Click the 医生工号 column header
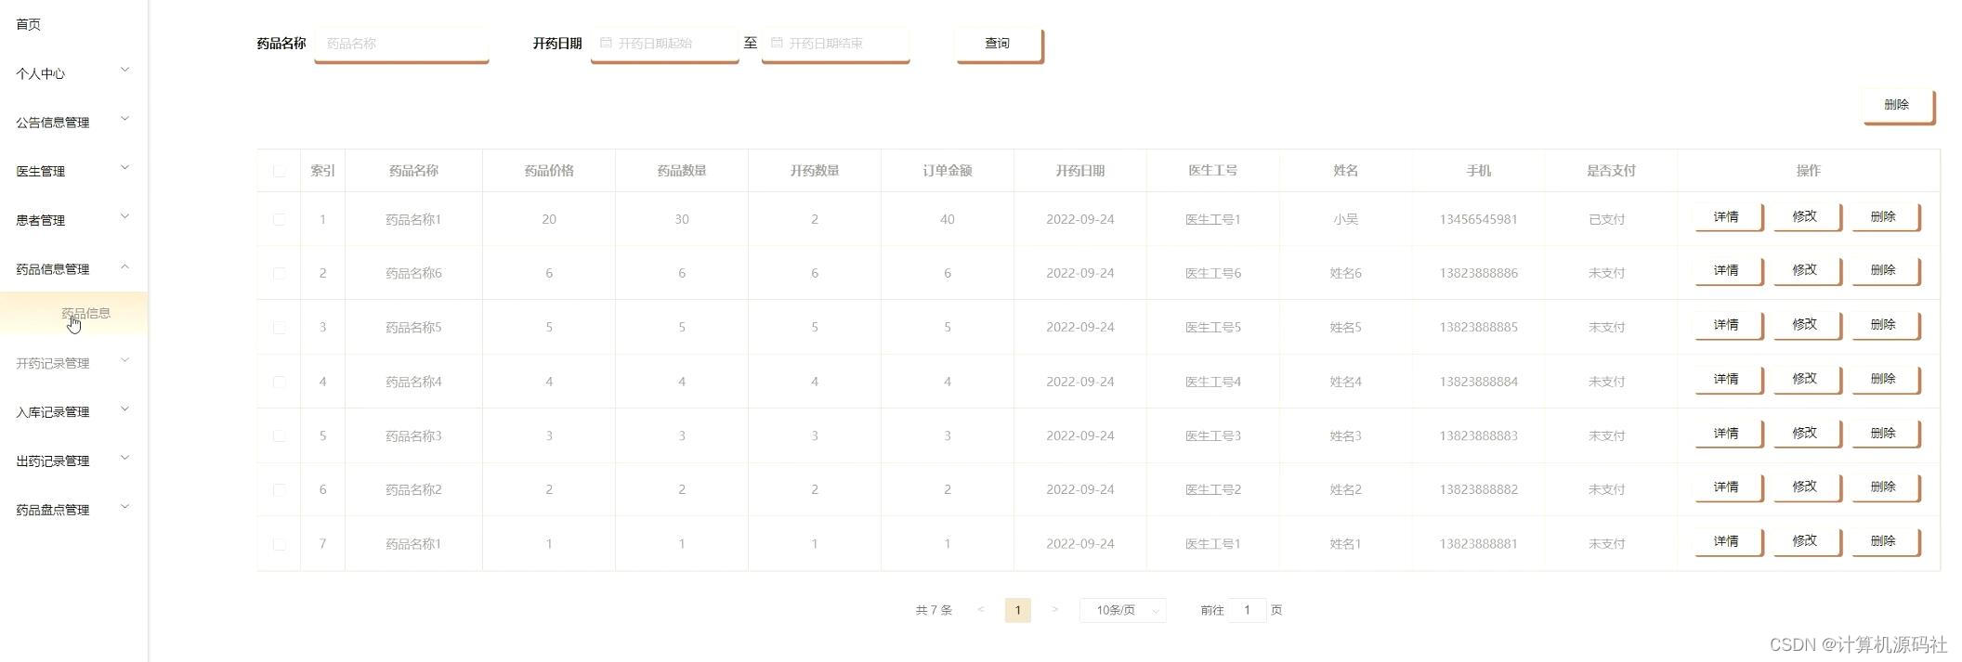Screen dimensions: 1962x662 [x=1212, y=171]
